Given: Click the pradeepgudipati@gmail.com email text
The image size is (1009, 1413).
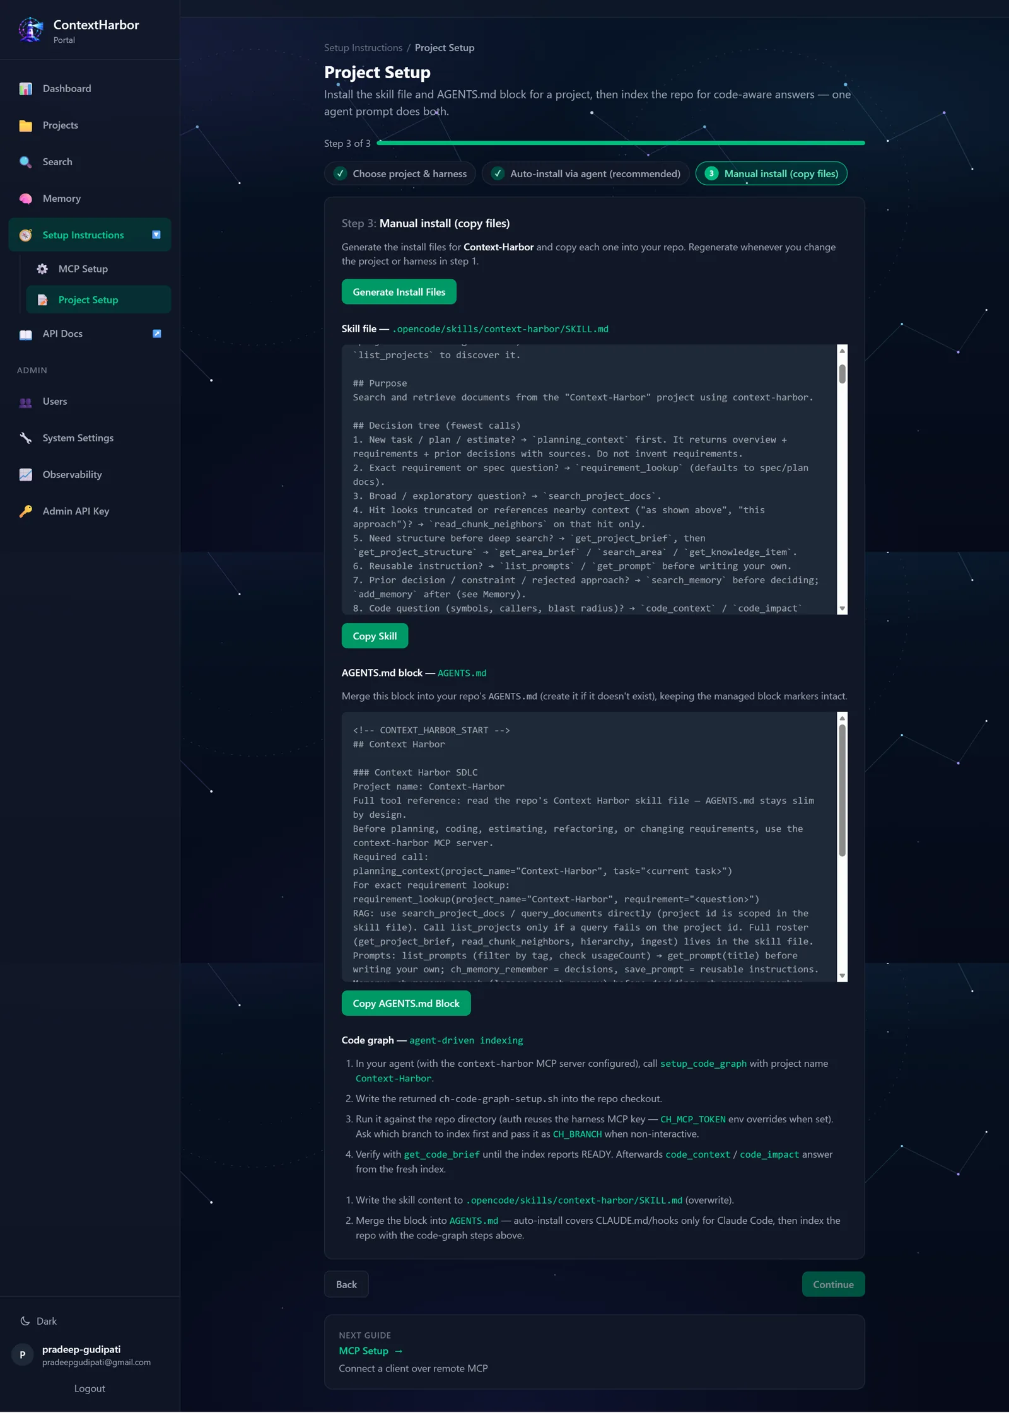Looking at the screenshot, I should (96, 1362).
